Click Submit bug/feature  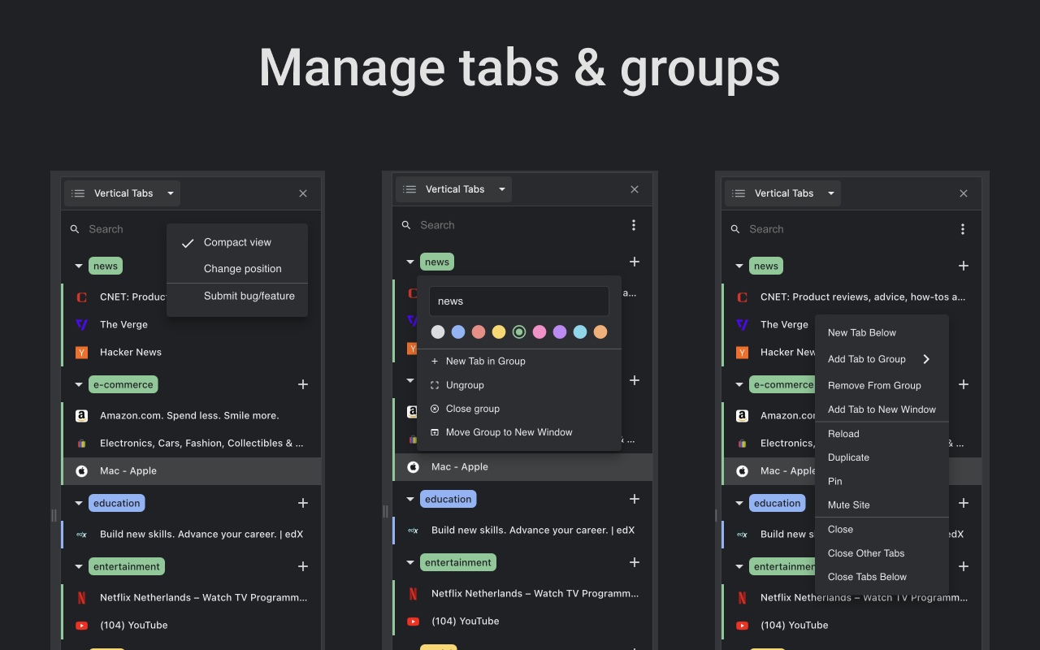pos(249,296)
